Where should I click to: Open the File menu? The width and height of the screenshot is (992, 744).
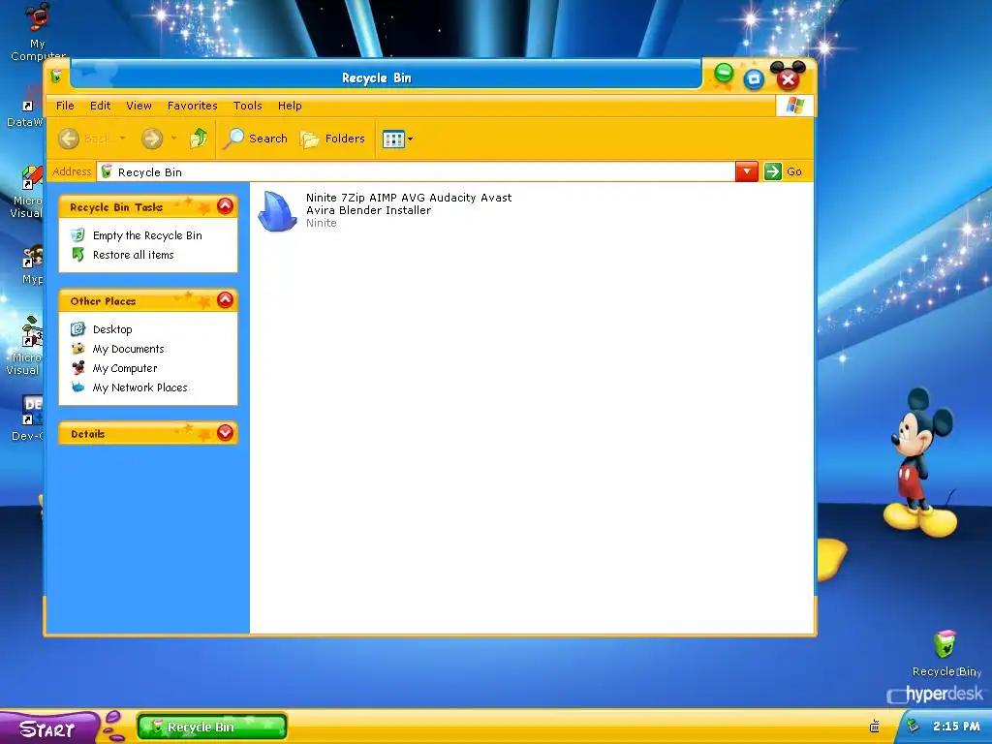65,106
